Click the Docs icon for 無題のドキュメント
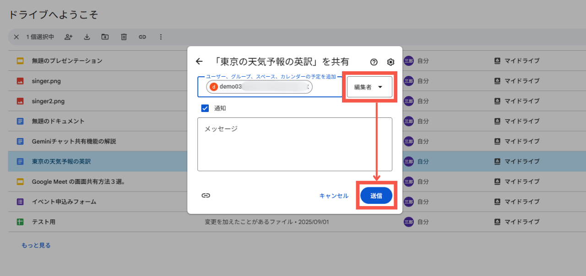 click(20, 121)
